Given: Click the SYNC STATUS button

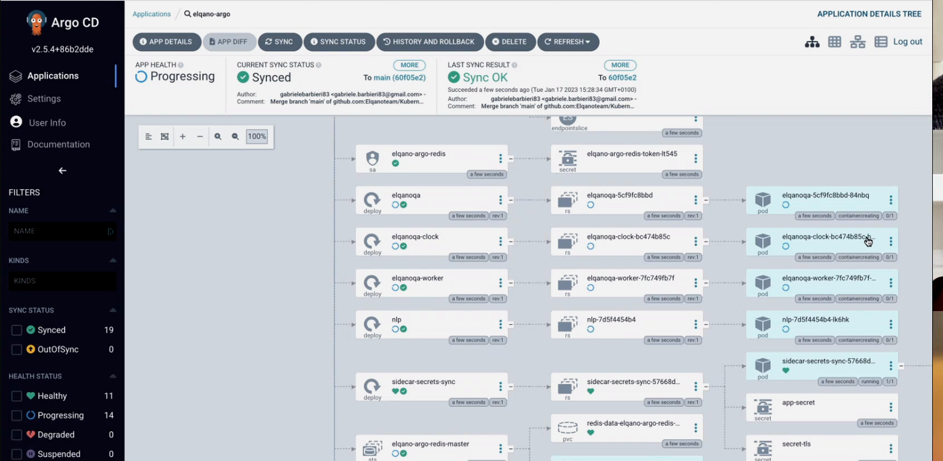Looking at the screenshot, I should (339, 42).
